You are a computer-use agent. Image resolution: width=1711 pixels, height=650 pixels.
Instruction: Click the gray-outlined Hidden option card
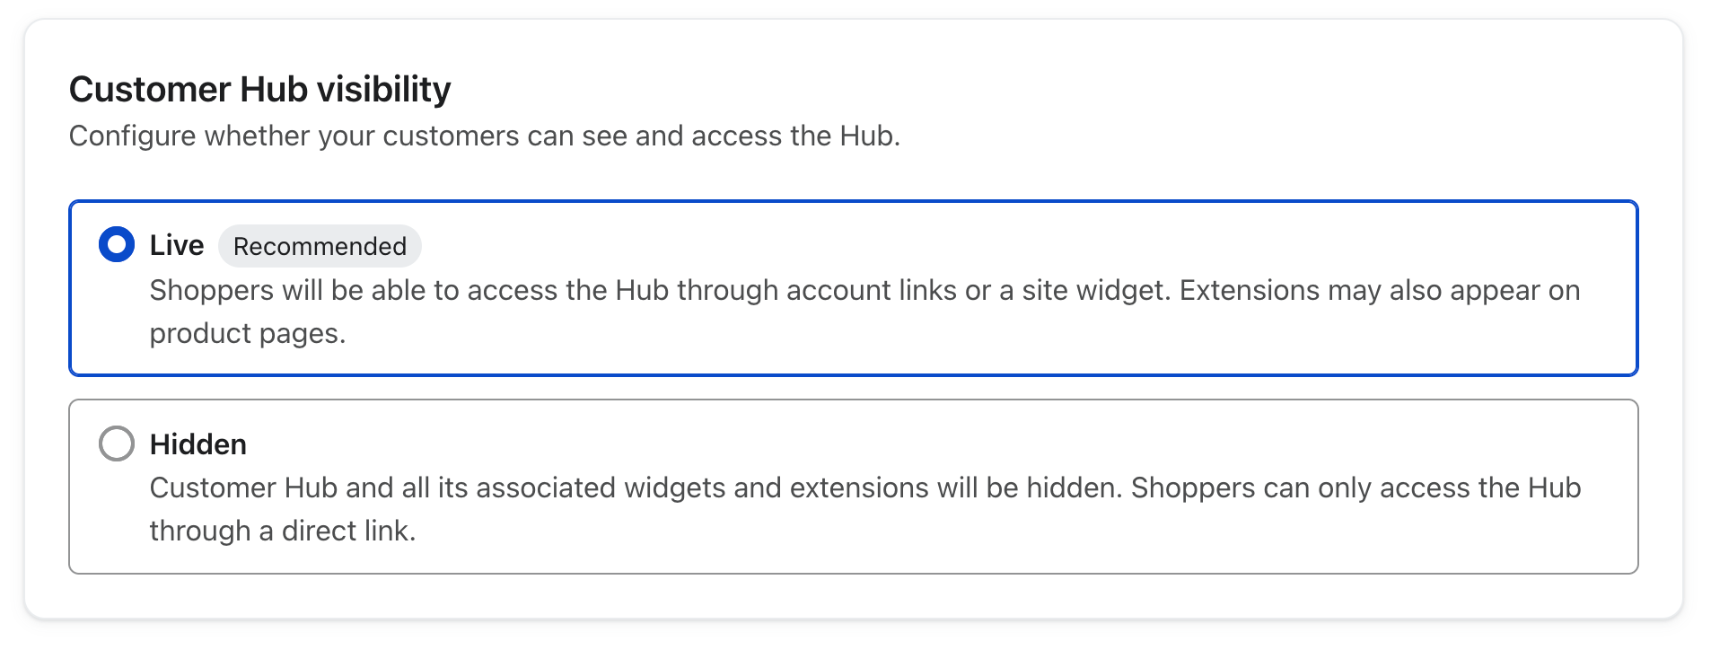[854, 487]
